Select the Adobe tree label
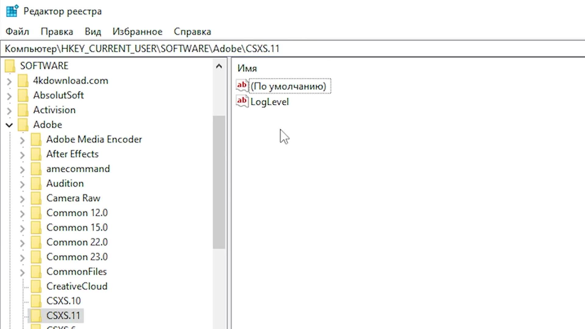Viewport: 585px width, 329px height. coord(48,125)
